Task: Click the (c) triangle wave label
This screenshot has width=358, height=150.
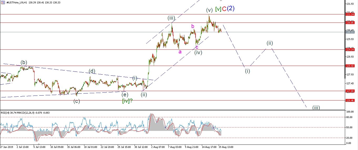Action: (x=76, y=101)
